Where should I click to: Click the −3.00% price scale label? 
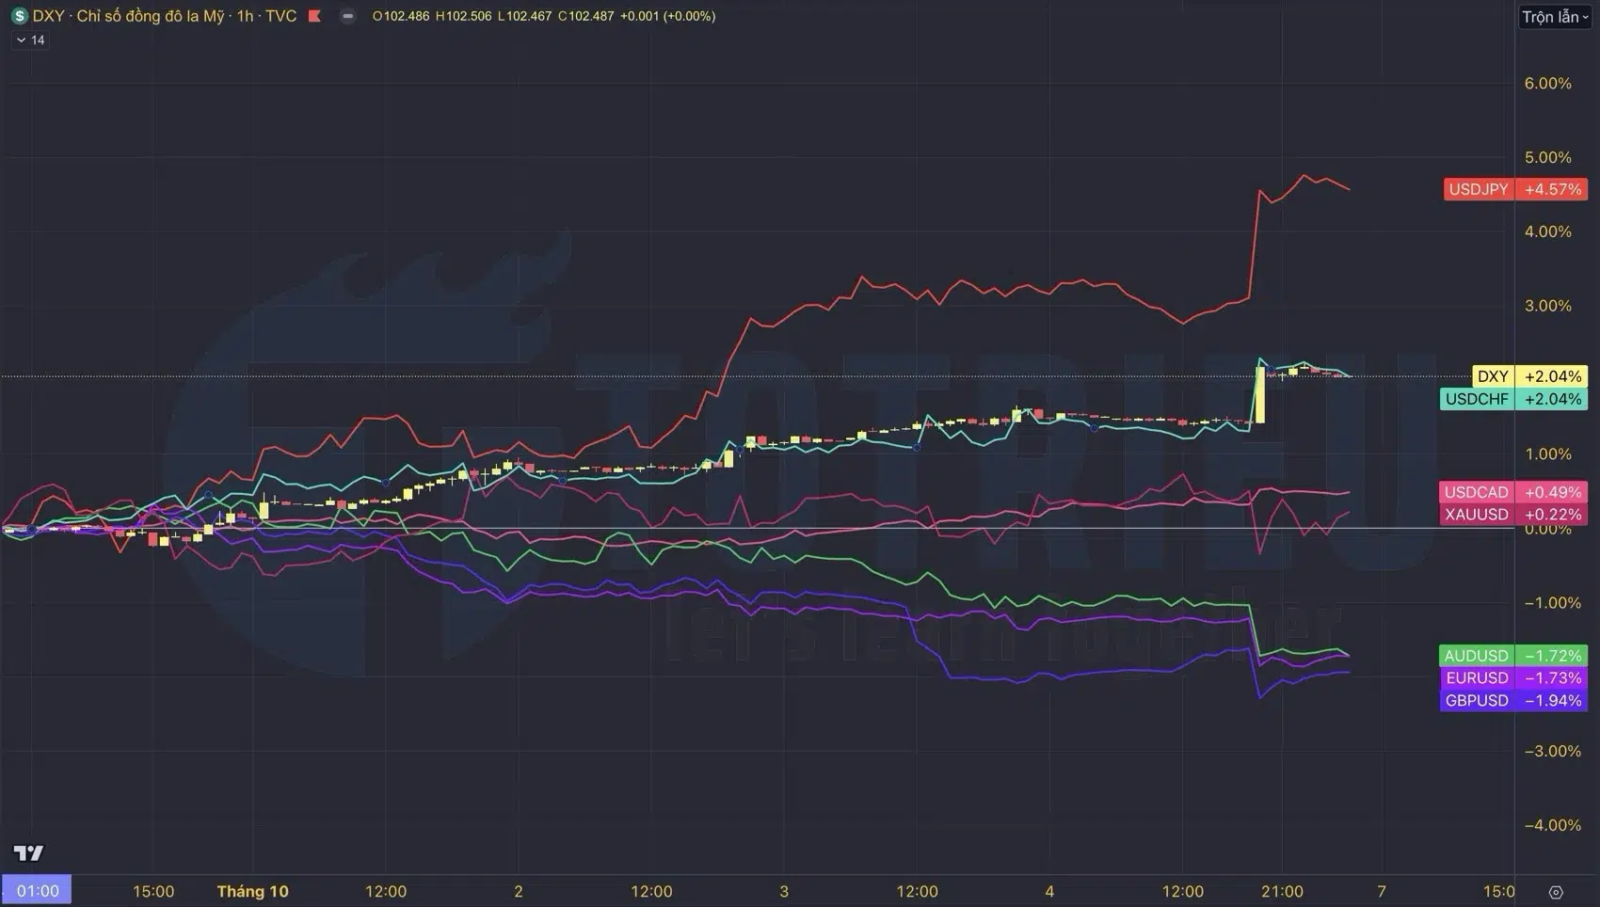click(1552, 751)
